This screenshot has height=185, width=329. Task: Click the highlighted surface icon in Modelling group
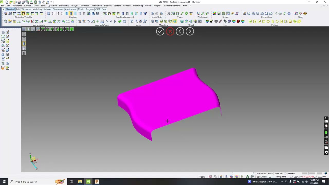tap(175, 21)
